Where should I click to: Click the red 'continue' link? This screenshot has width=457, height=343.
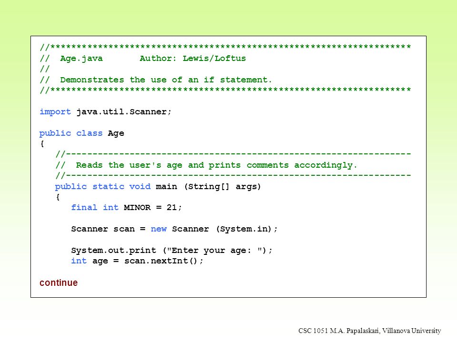pos(59,282)
